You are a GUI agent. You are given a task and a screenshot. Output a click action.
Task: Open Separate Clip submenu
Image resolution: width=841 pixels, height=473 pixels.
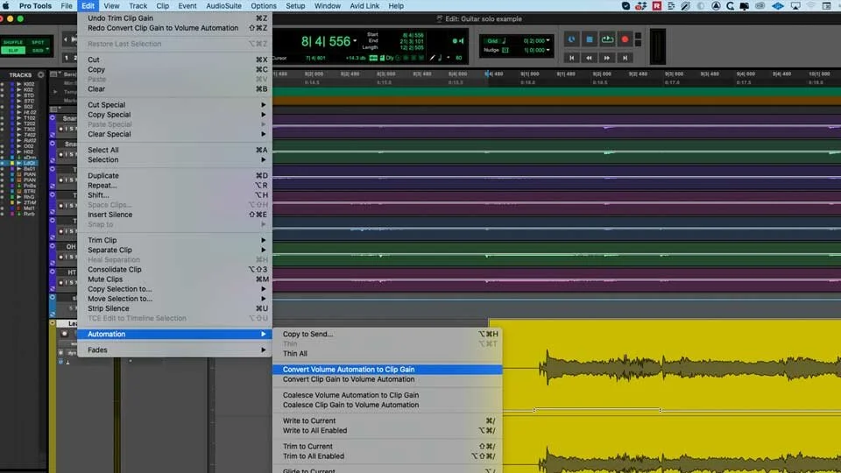click(175, 250)
